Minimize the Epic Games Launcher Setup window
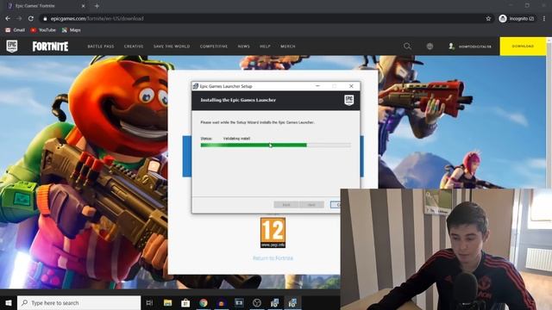 click(317, 86)
